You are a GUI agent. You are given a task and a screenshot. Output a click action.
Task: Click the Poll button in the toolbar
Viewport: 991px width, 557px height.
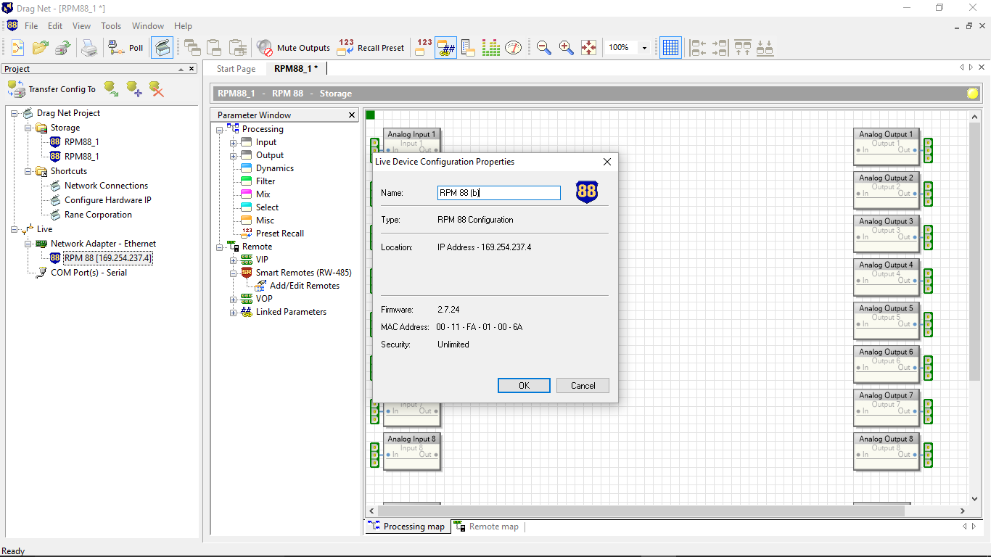(126, 48)
